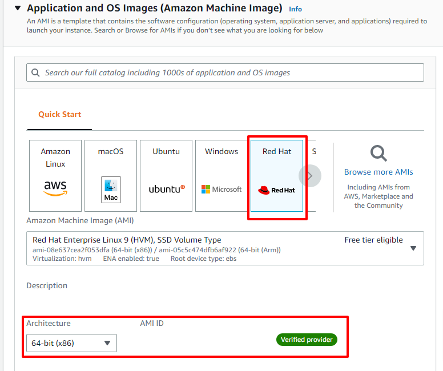Open the Red Hat Enterprise Linux 9 AMI dropdown

[x=225, y=248]
